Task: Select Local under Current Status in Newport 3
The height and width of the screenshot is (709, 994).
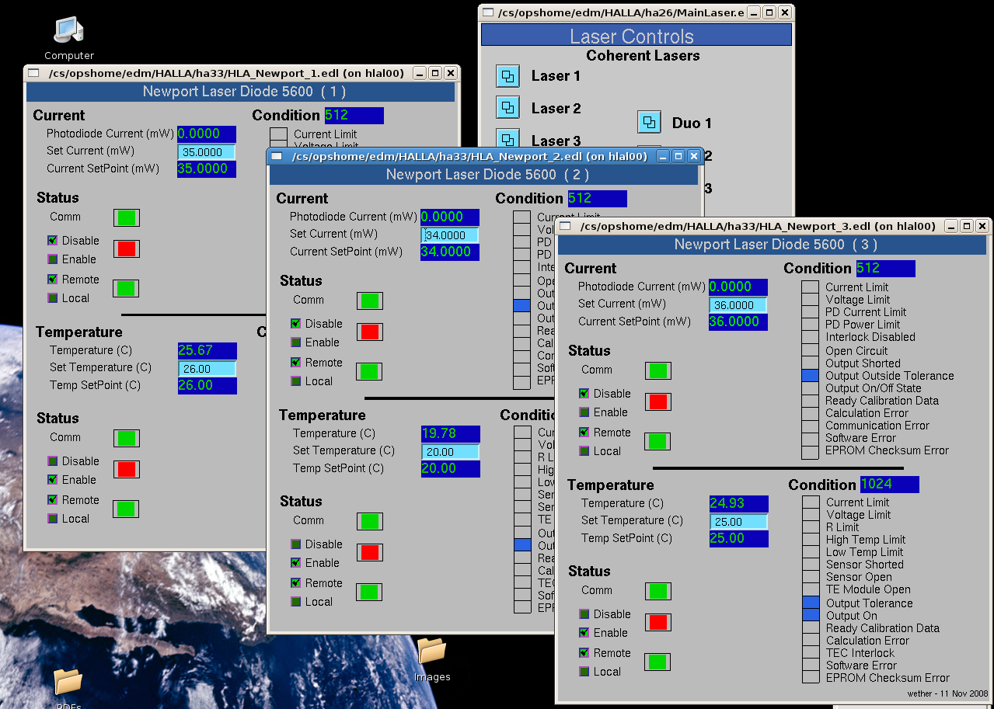Action: pos(584,451)
